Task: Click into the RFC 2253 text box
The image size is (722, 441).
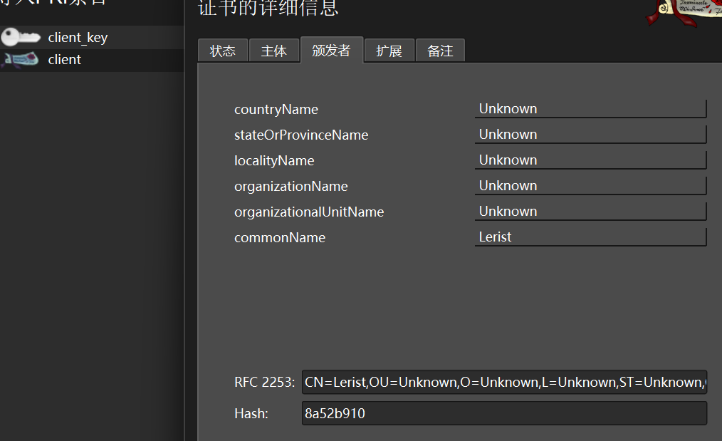Action: pos(503,383)
